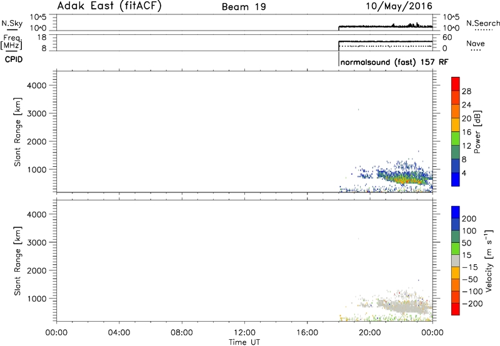Viewport: 500px width, 346px height.
Task: Click the date "10/May/2016"
Action: (x=399, y=6)
